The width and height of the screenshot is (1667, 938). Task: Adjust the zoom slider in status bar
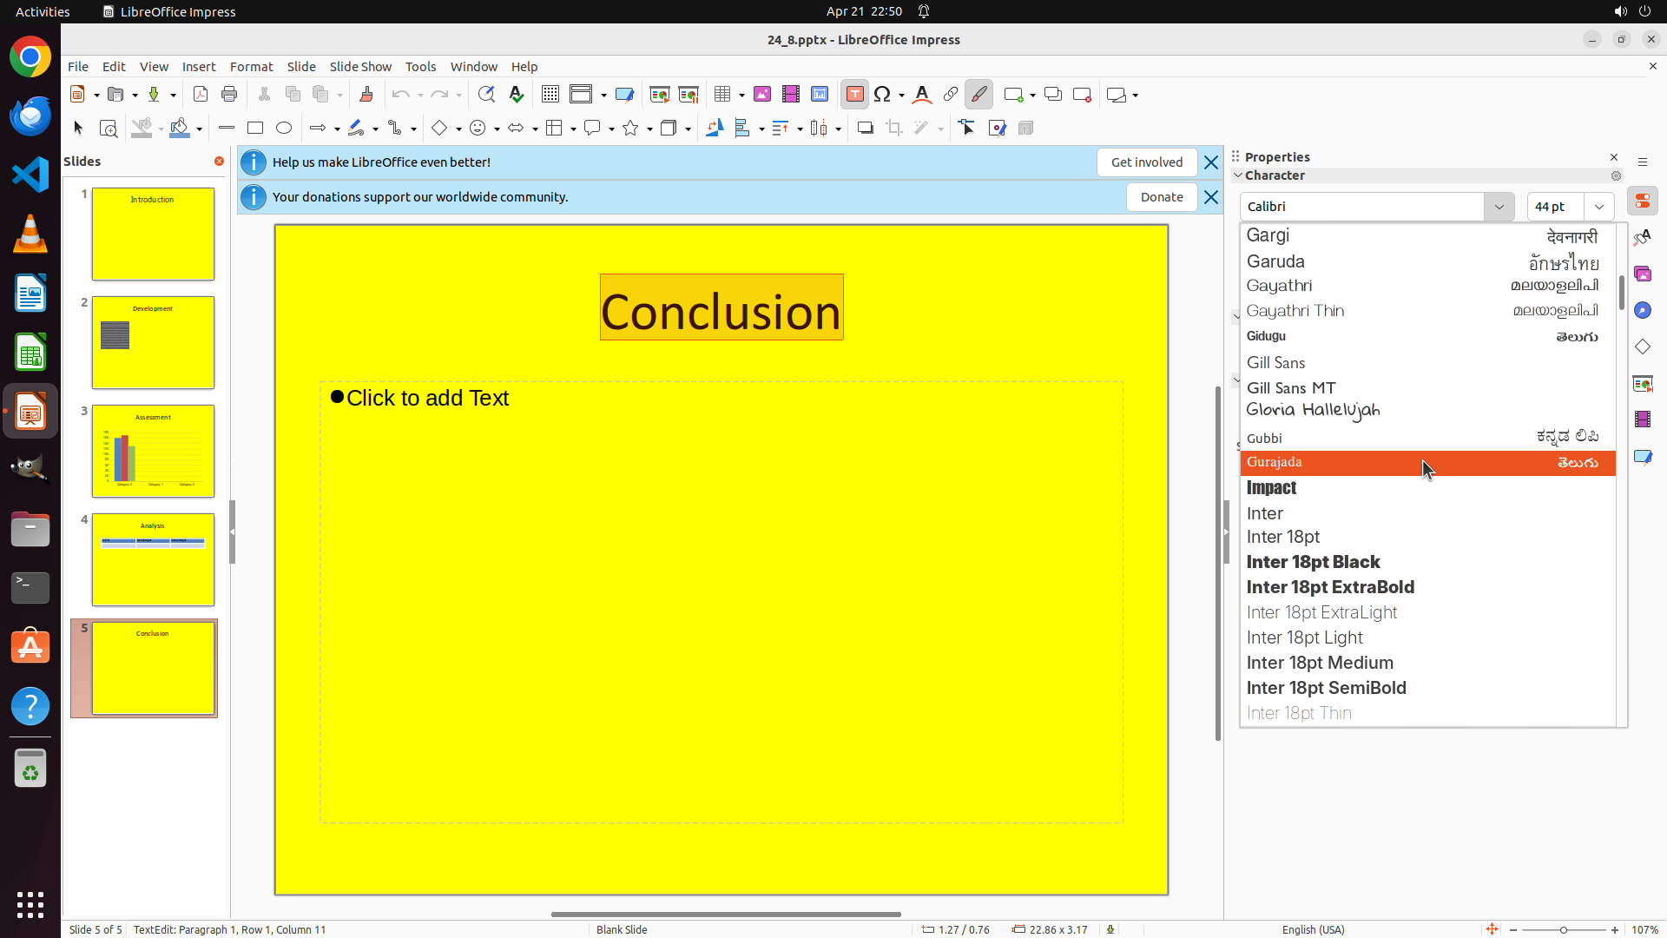click(x=1563, y=930)
